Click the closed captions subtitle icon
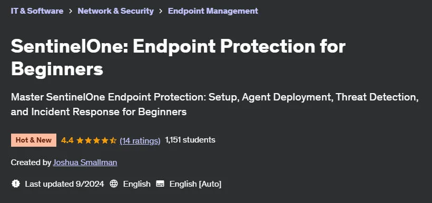 click(160, 184)
